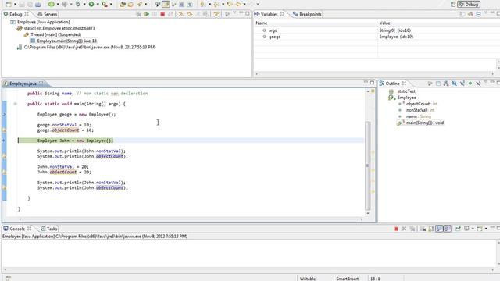Click Collapse All icon in Variables view

click(479, 14)
